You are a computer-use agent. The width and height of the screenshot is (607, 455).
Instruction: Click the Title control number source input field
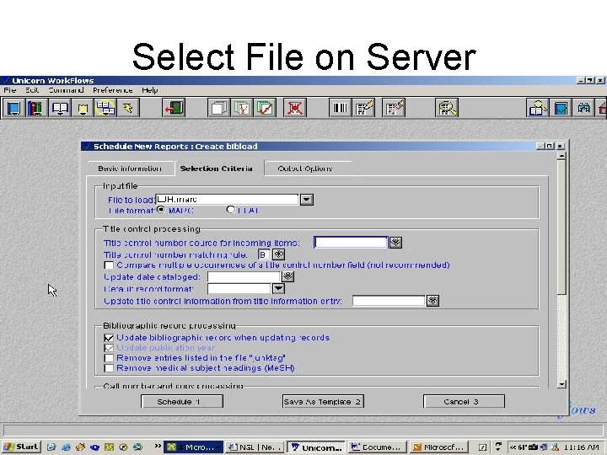[351, 243]
